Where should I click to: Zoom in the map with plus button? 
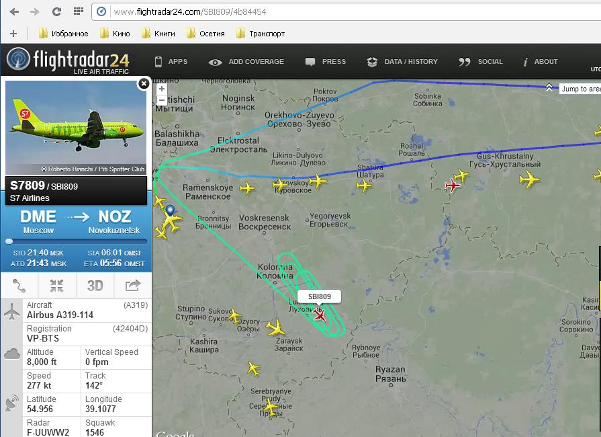[x=162, y=89]
